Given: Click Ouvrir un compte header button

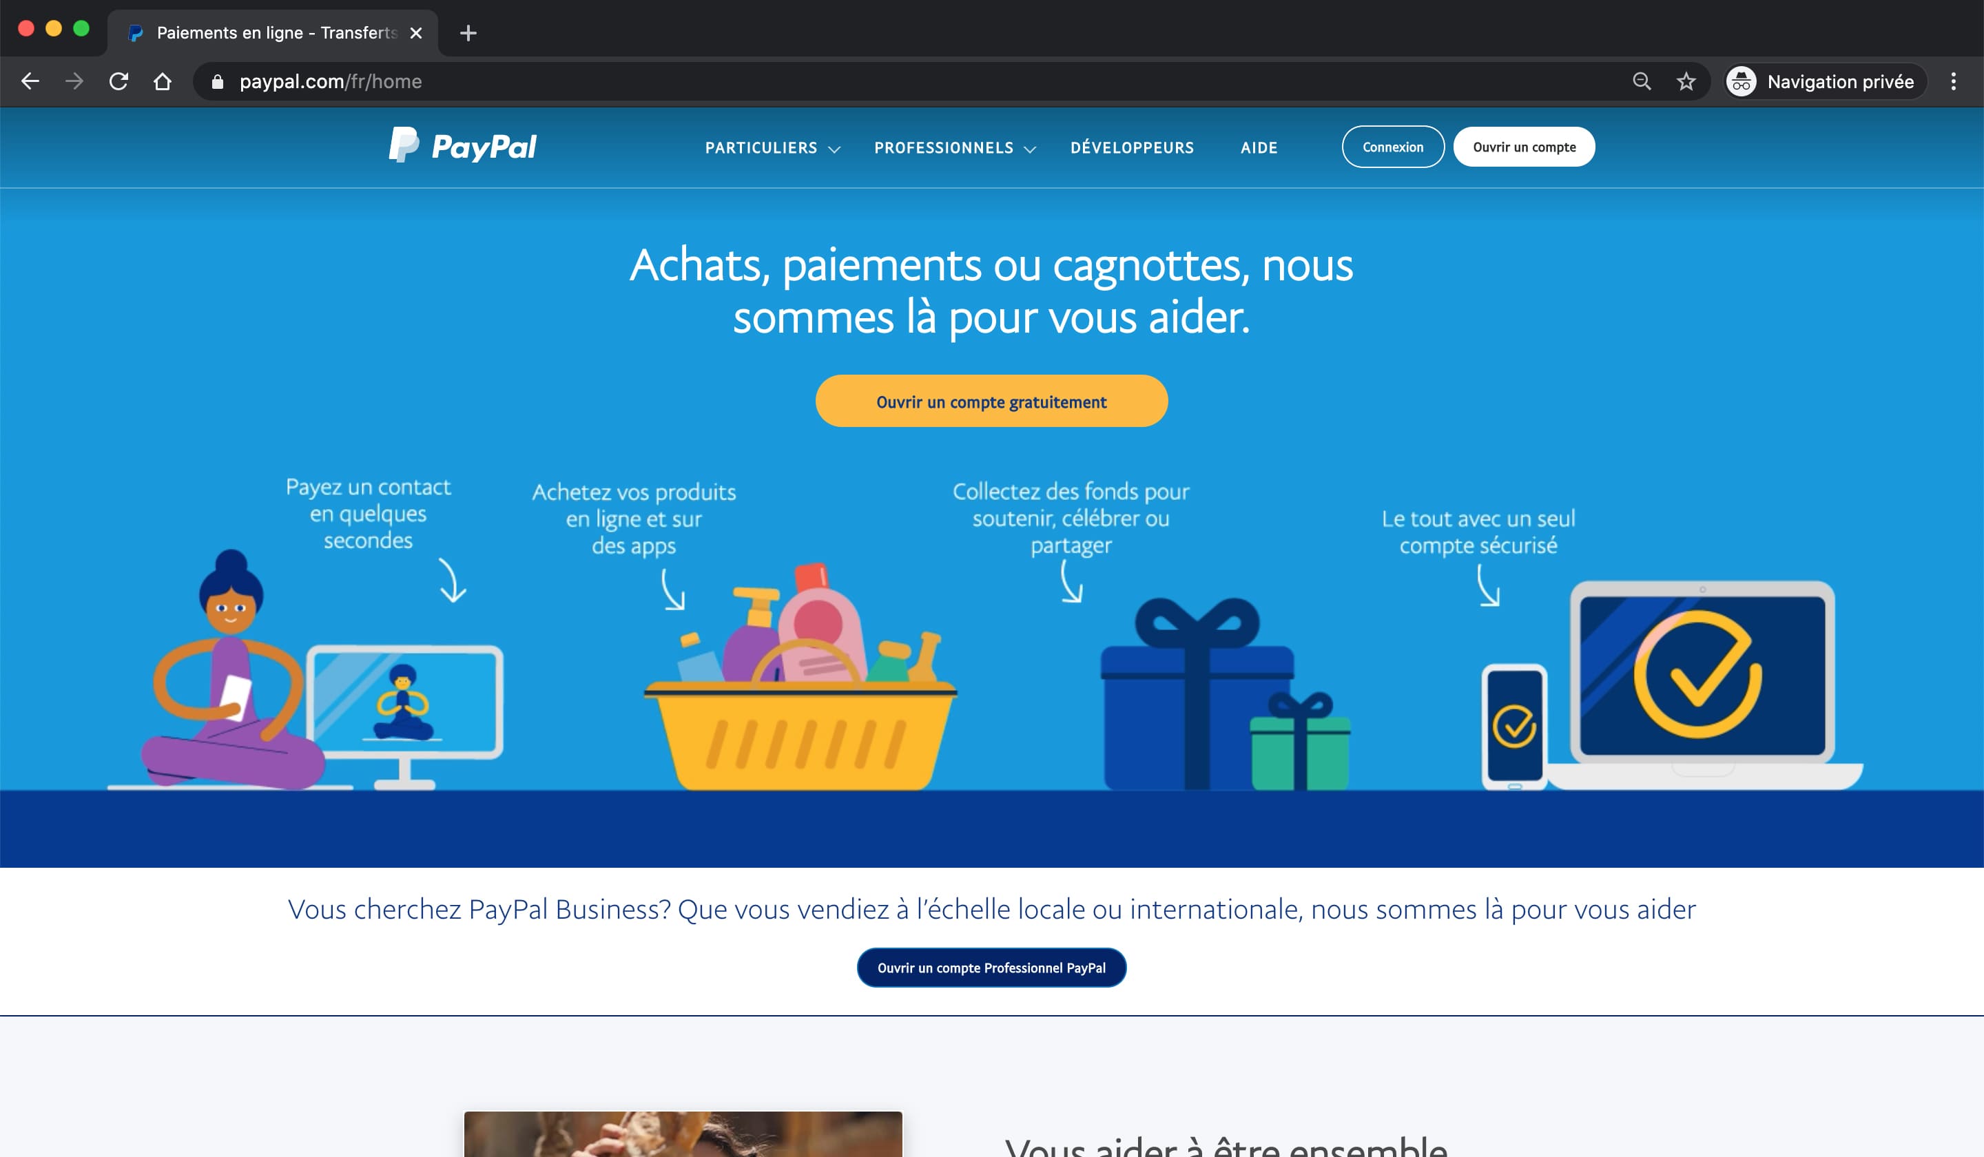Looking at the screenshot, I should click(1525, 147).
